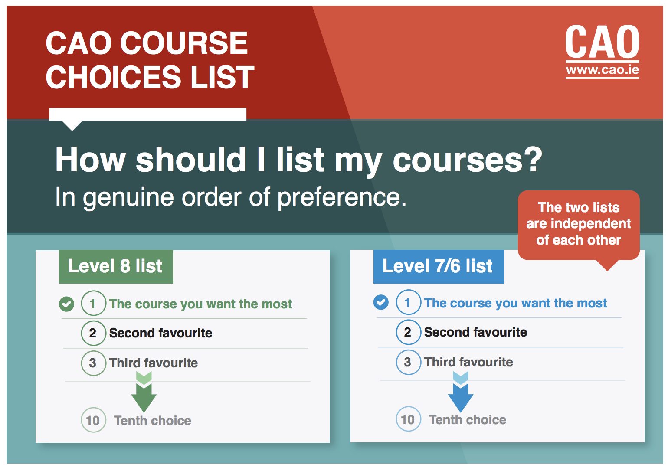Image resolution: width=668 pixels, height=471 pixels.
Task: Toggle the green checkmark in Level 8 list
Action: pyautogui.click(x=66, y=304)
